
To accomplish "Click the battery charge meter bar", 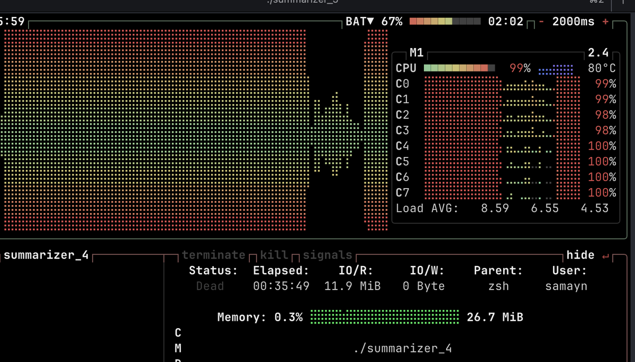I will (x=445, y=22).
